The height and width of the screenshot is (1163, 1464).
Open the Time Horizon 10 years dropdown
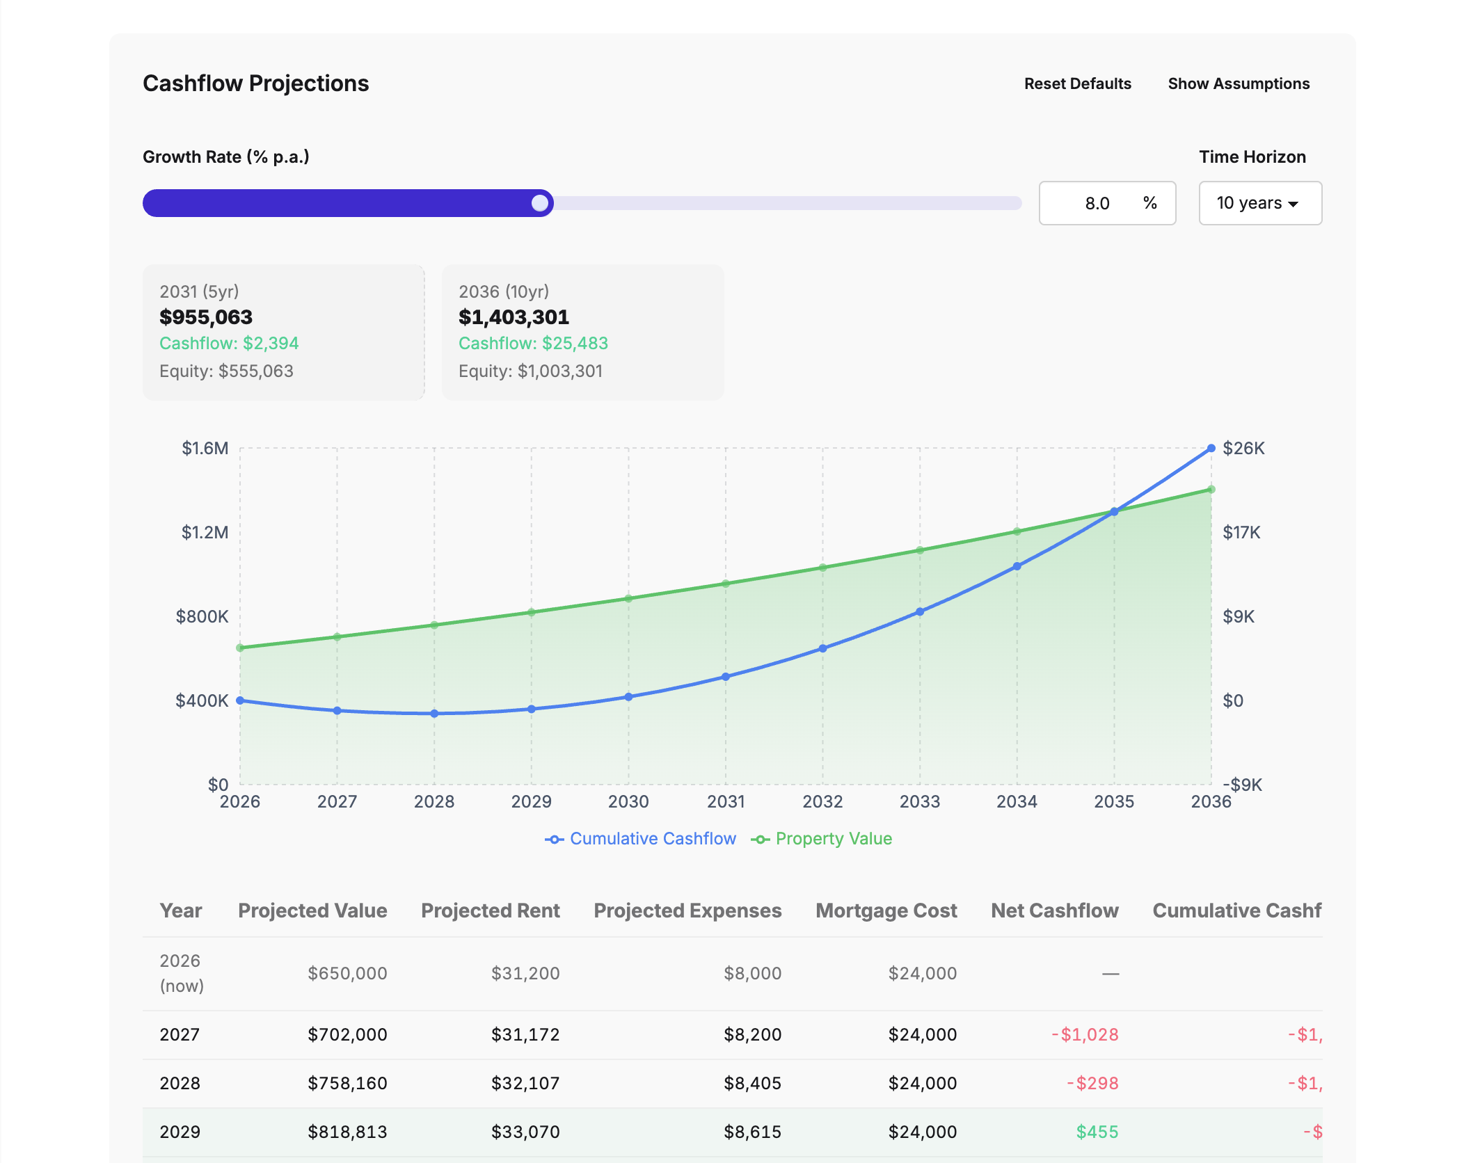(x=1259, y=203)
